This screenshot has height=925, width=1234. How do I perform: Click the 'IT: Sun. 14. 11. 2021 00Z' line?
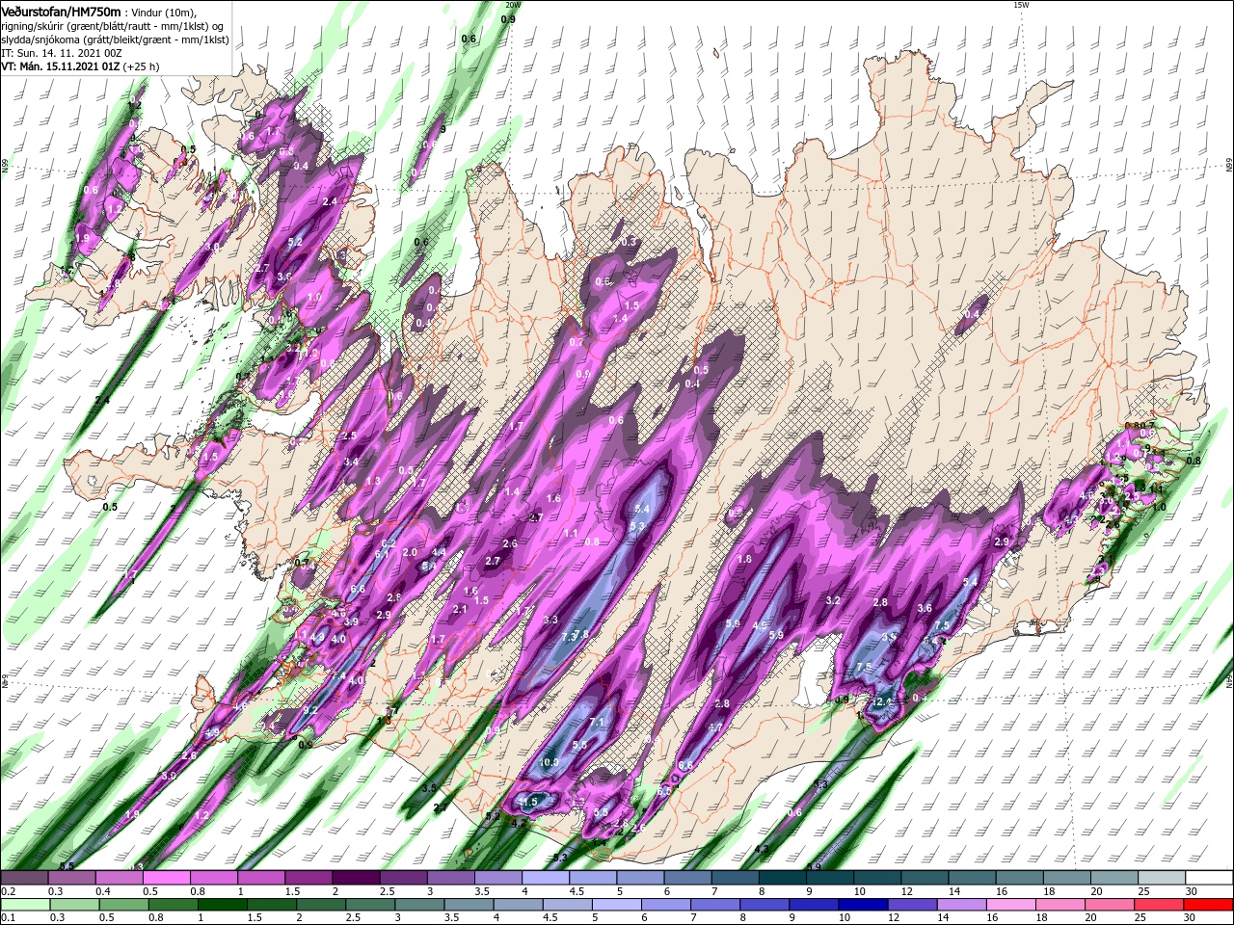(x=60, y=53)
